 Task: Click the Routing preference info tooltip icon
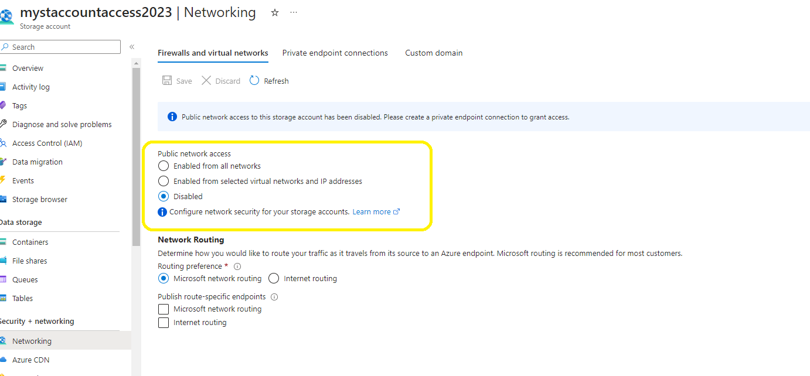pos(237,266)
